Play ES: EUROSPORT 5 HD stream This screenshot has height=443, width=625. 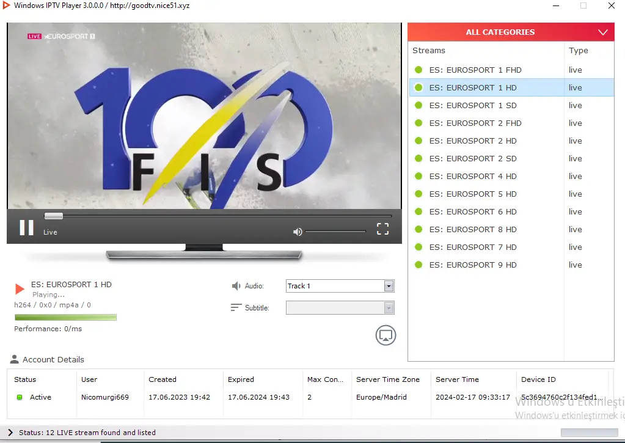coord(512,194)
